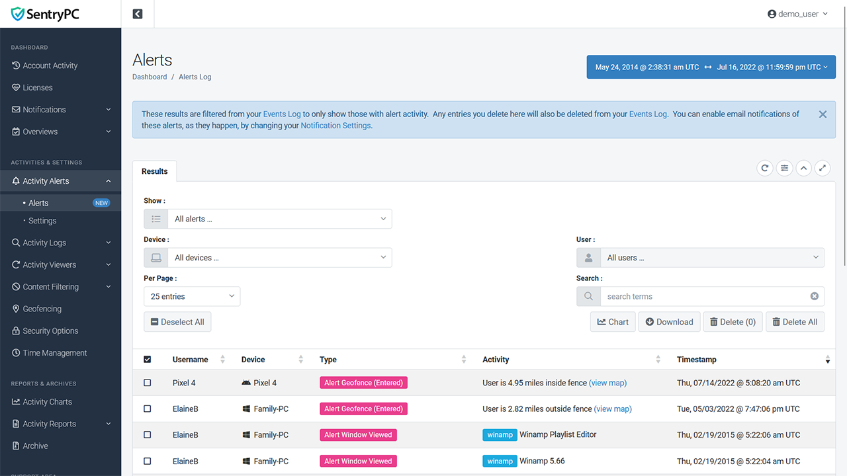
Task: Check the Winamp 5.66 row checkbox
Action: (x=148, y=461)
